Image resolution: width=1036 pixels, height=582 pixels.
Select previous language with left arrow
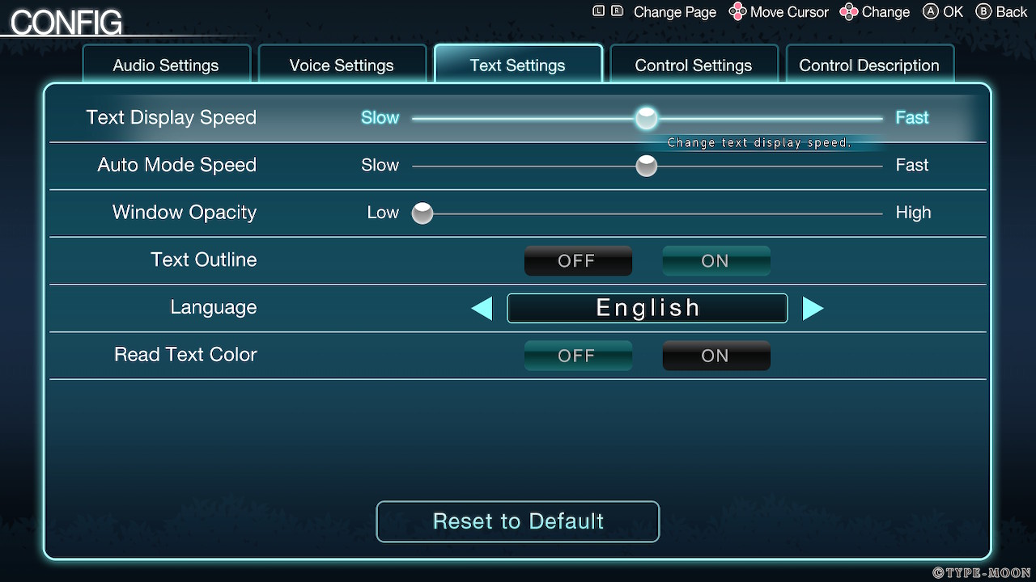[x=482, y=308]
